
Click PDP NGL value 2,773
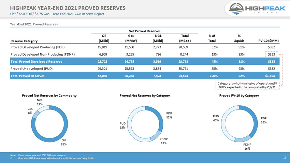[x=157, y=47]
